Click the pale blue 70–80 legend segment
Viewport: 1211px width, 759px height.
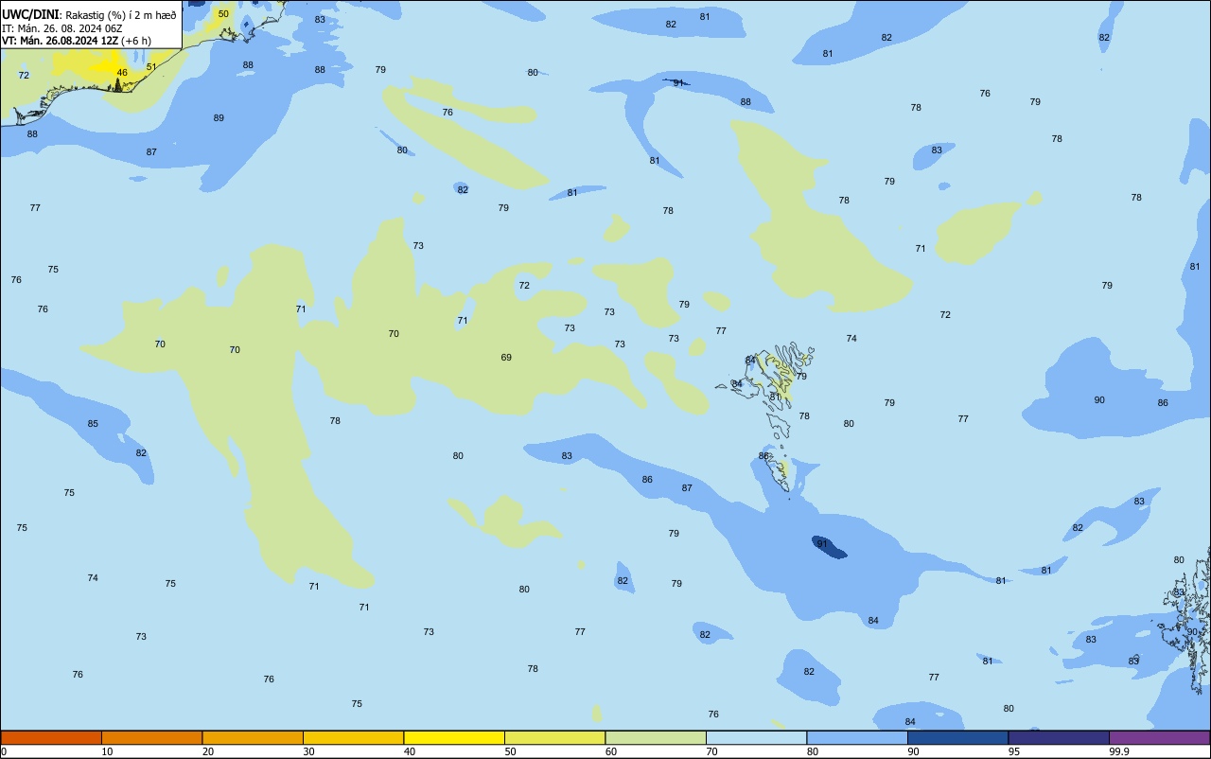[x=756, y=737]
